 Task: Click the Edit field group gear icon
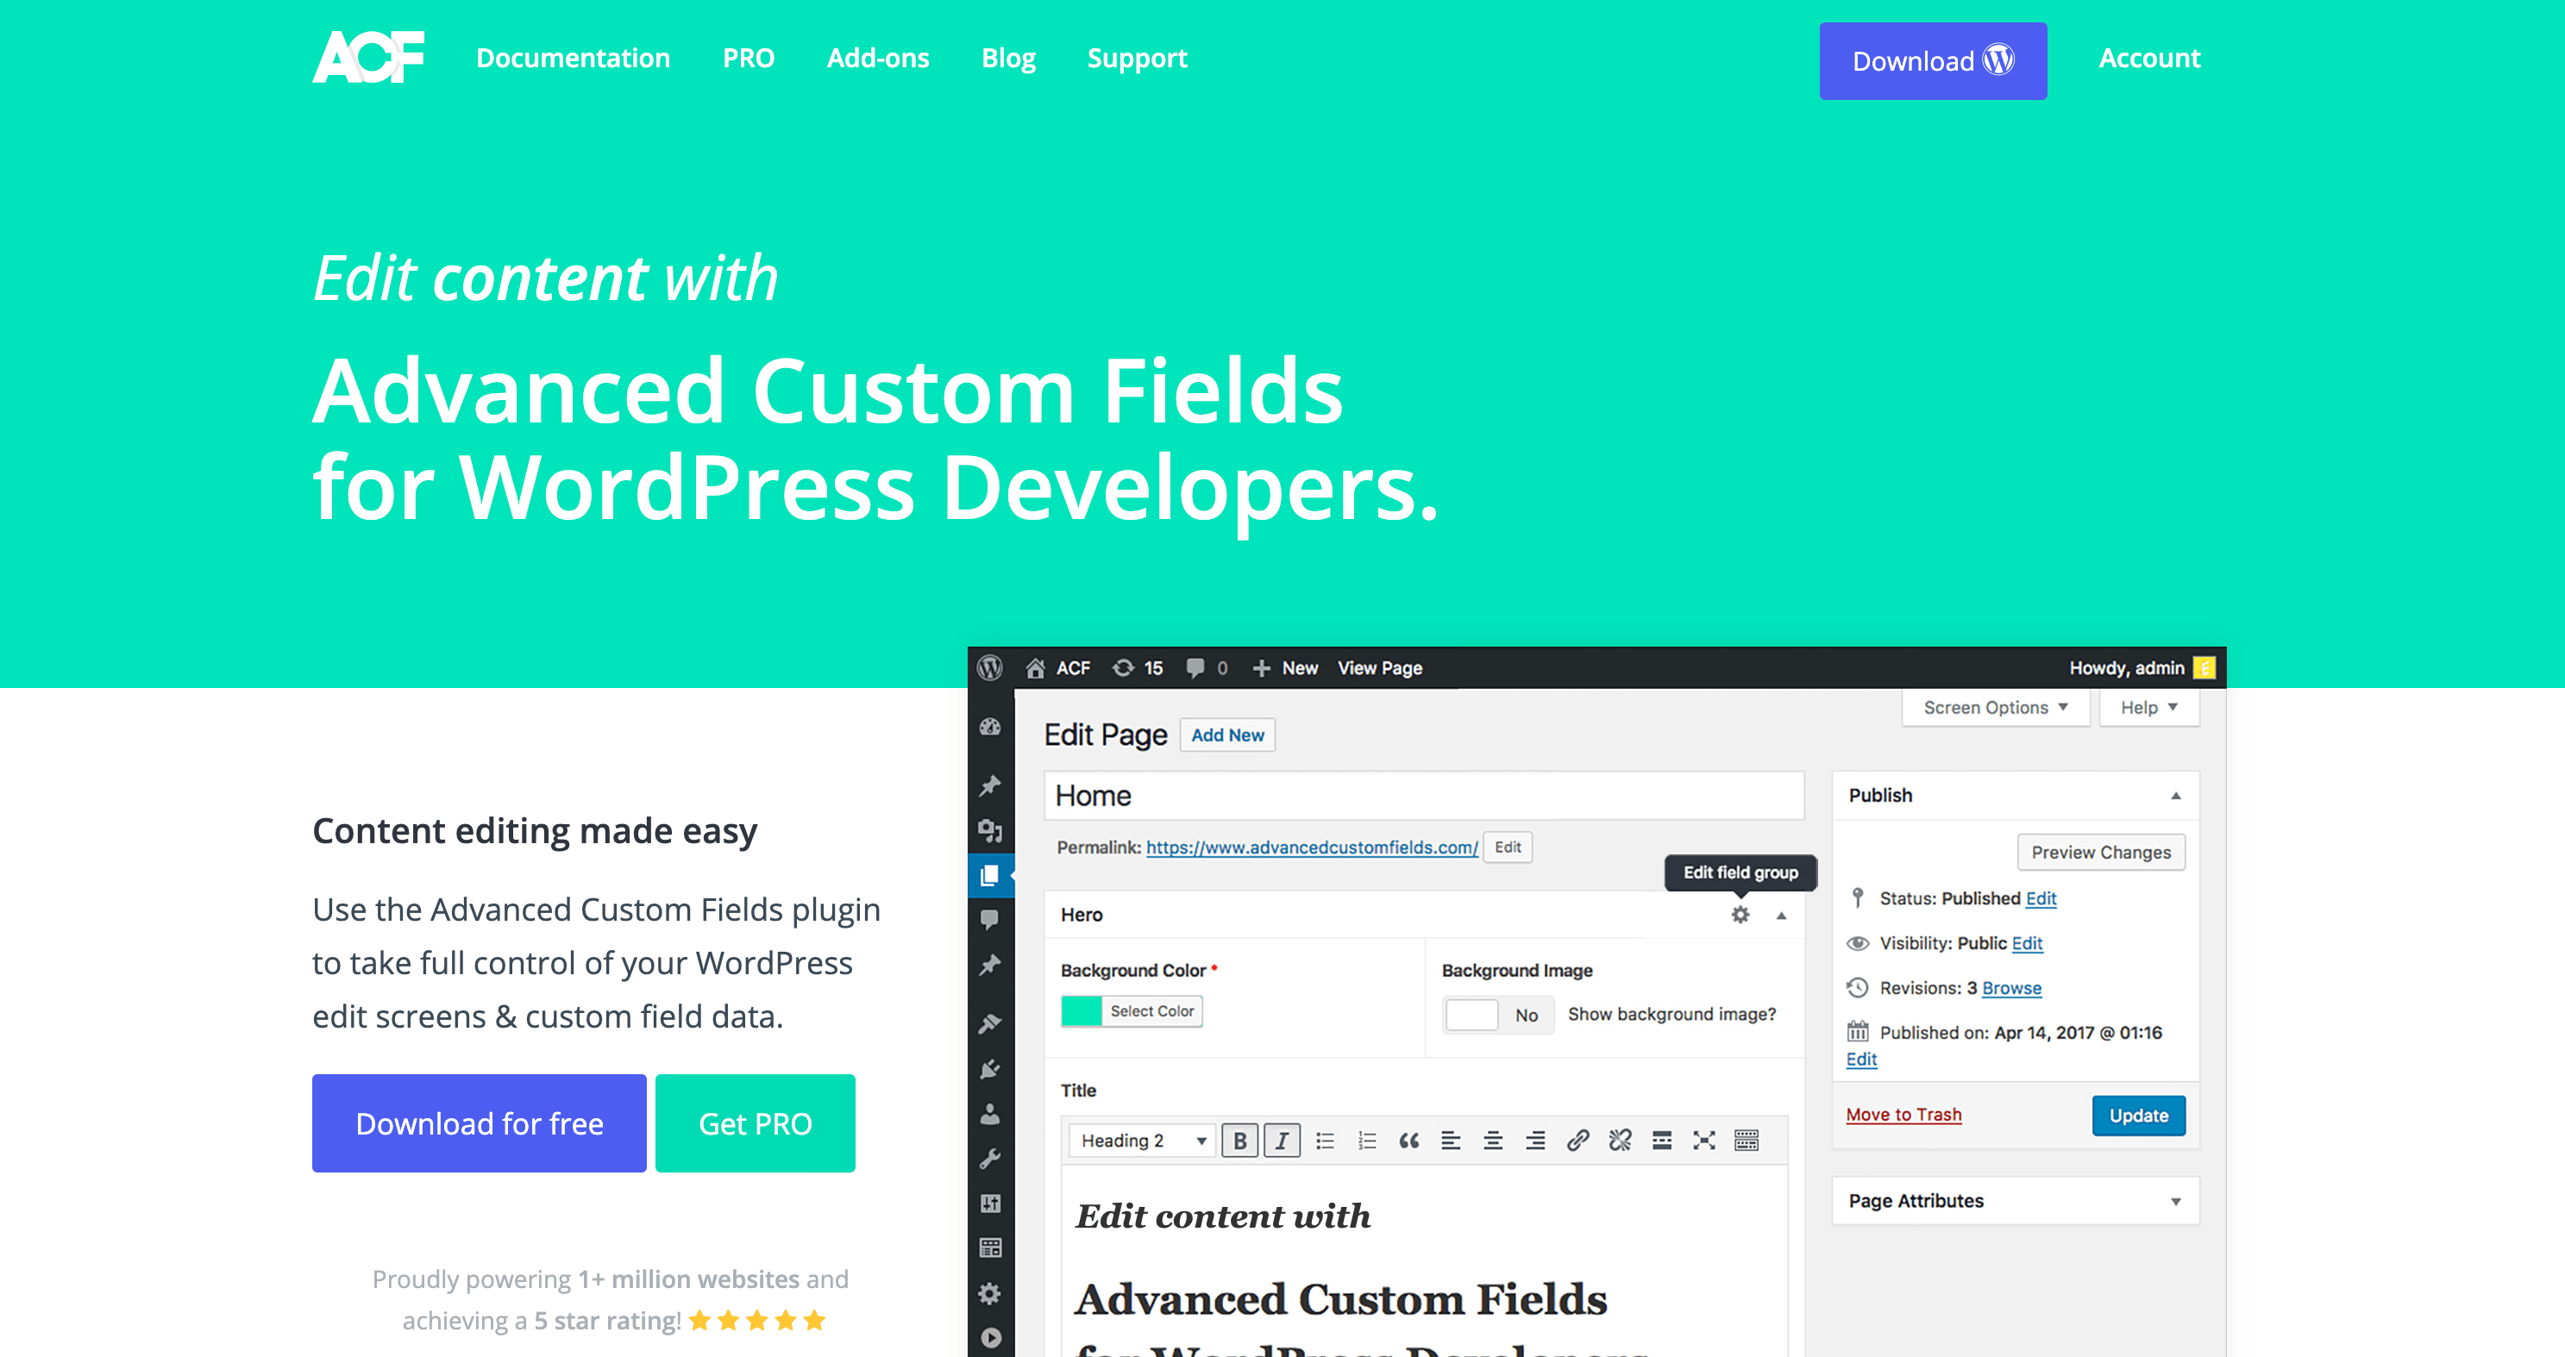1740,914
